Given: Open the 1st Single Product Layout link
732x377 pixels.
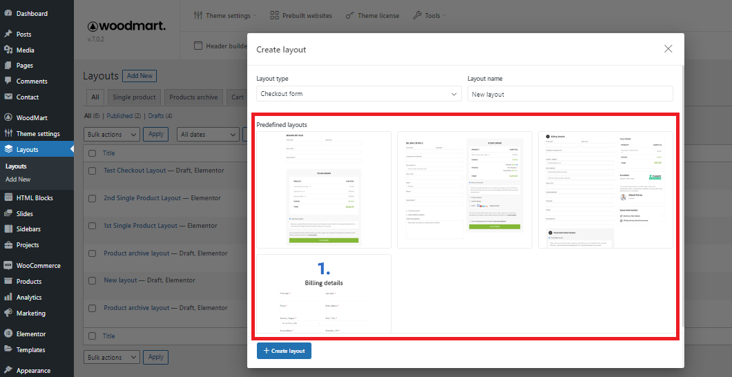Looking at the screenshot, I should [140, 225].
